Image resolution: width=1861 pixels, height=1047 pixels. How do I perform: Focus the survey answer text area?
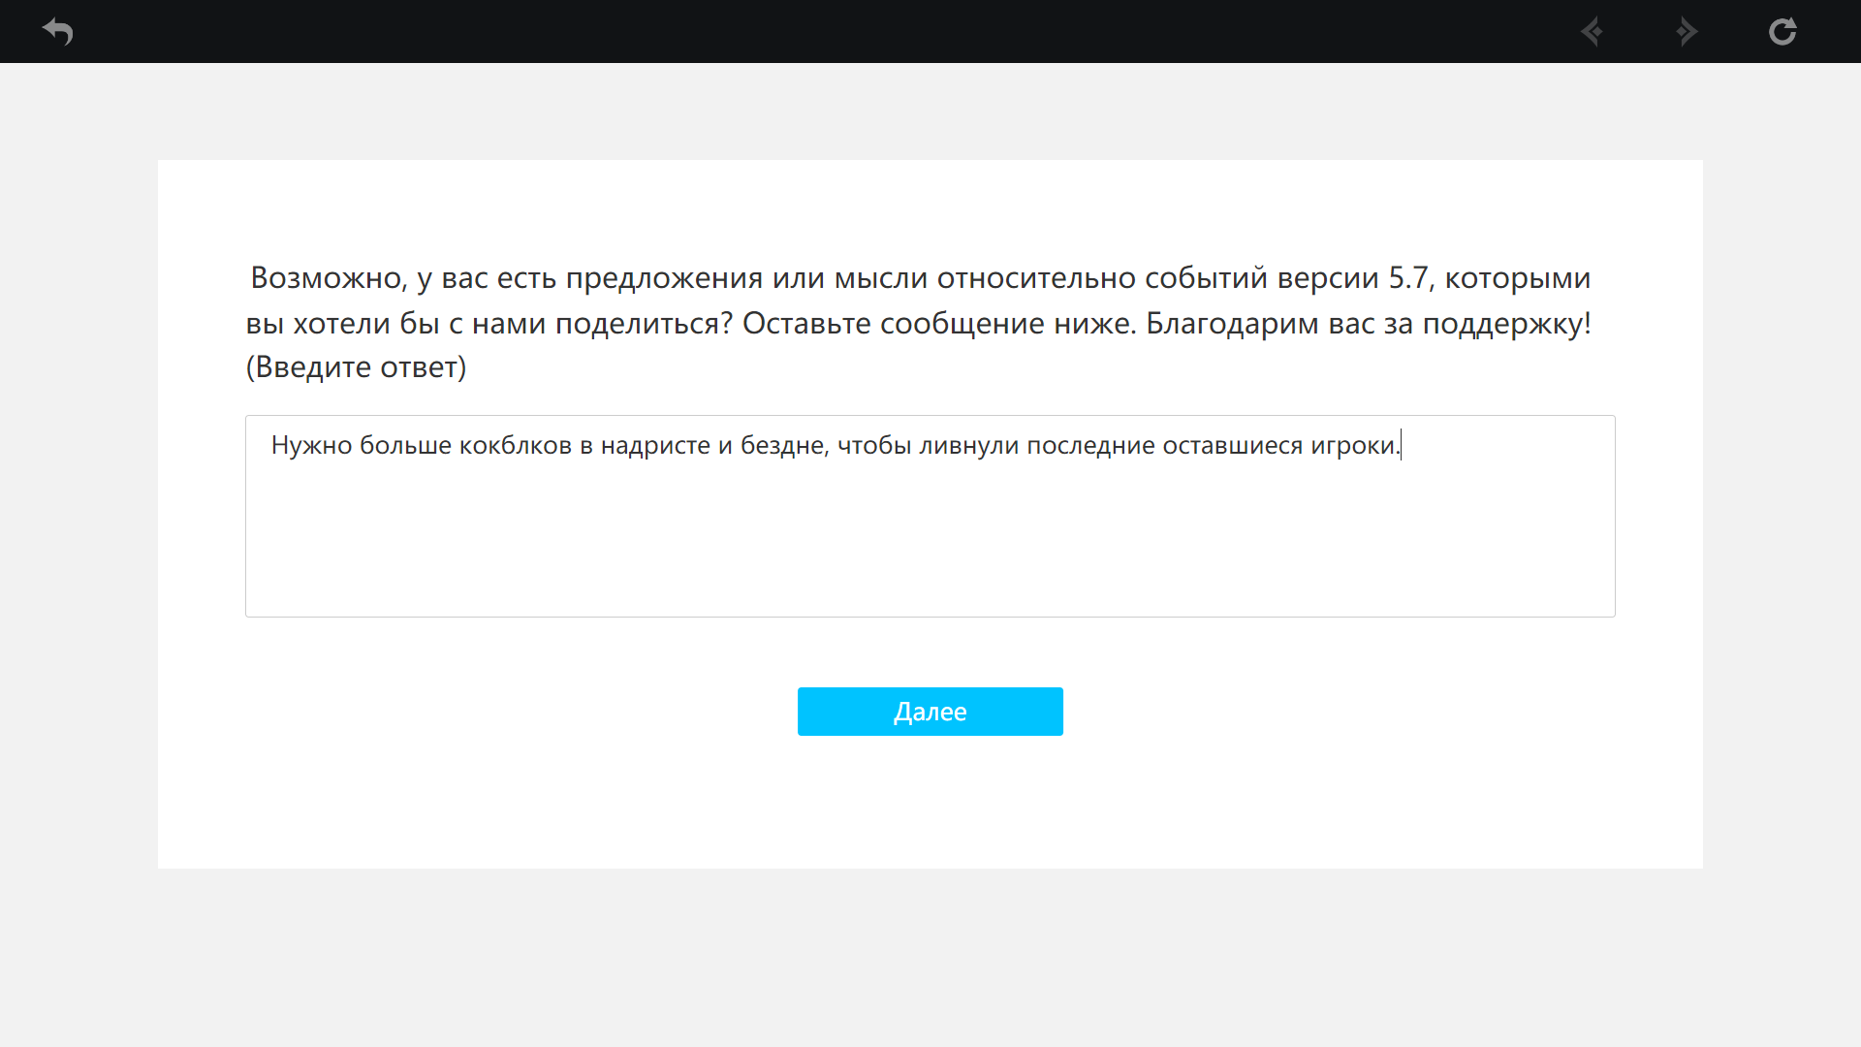929,516
